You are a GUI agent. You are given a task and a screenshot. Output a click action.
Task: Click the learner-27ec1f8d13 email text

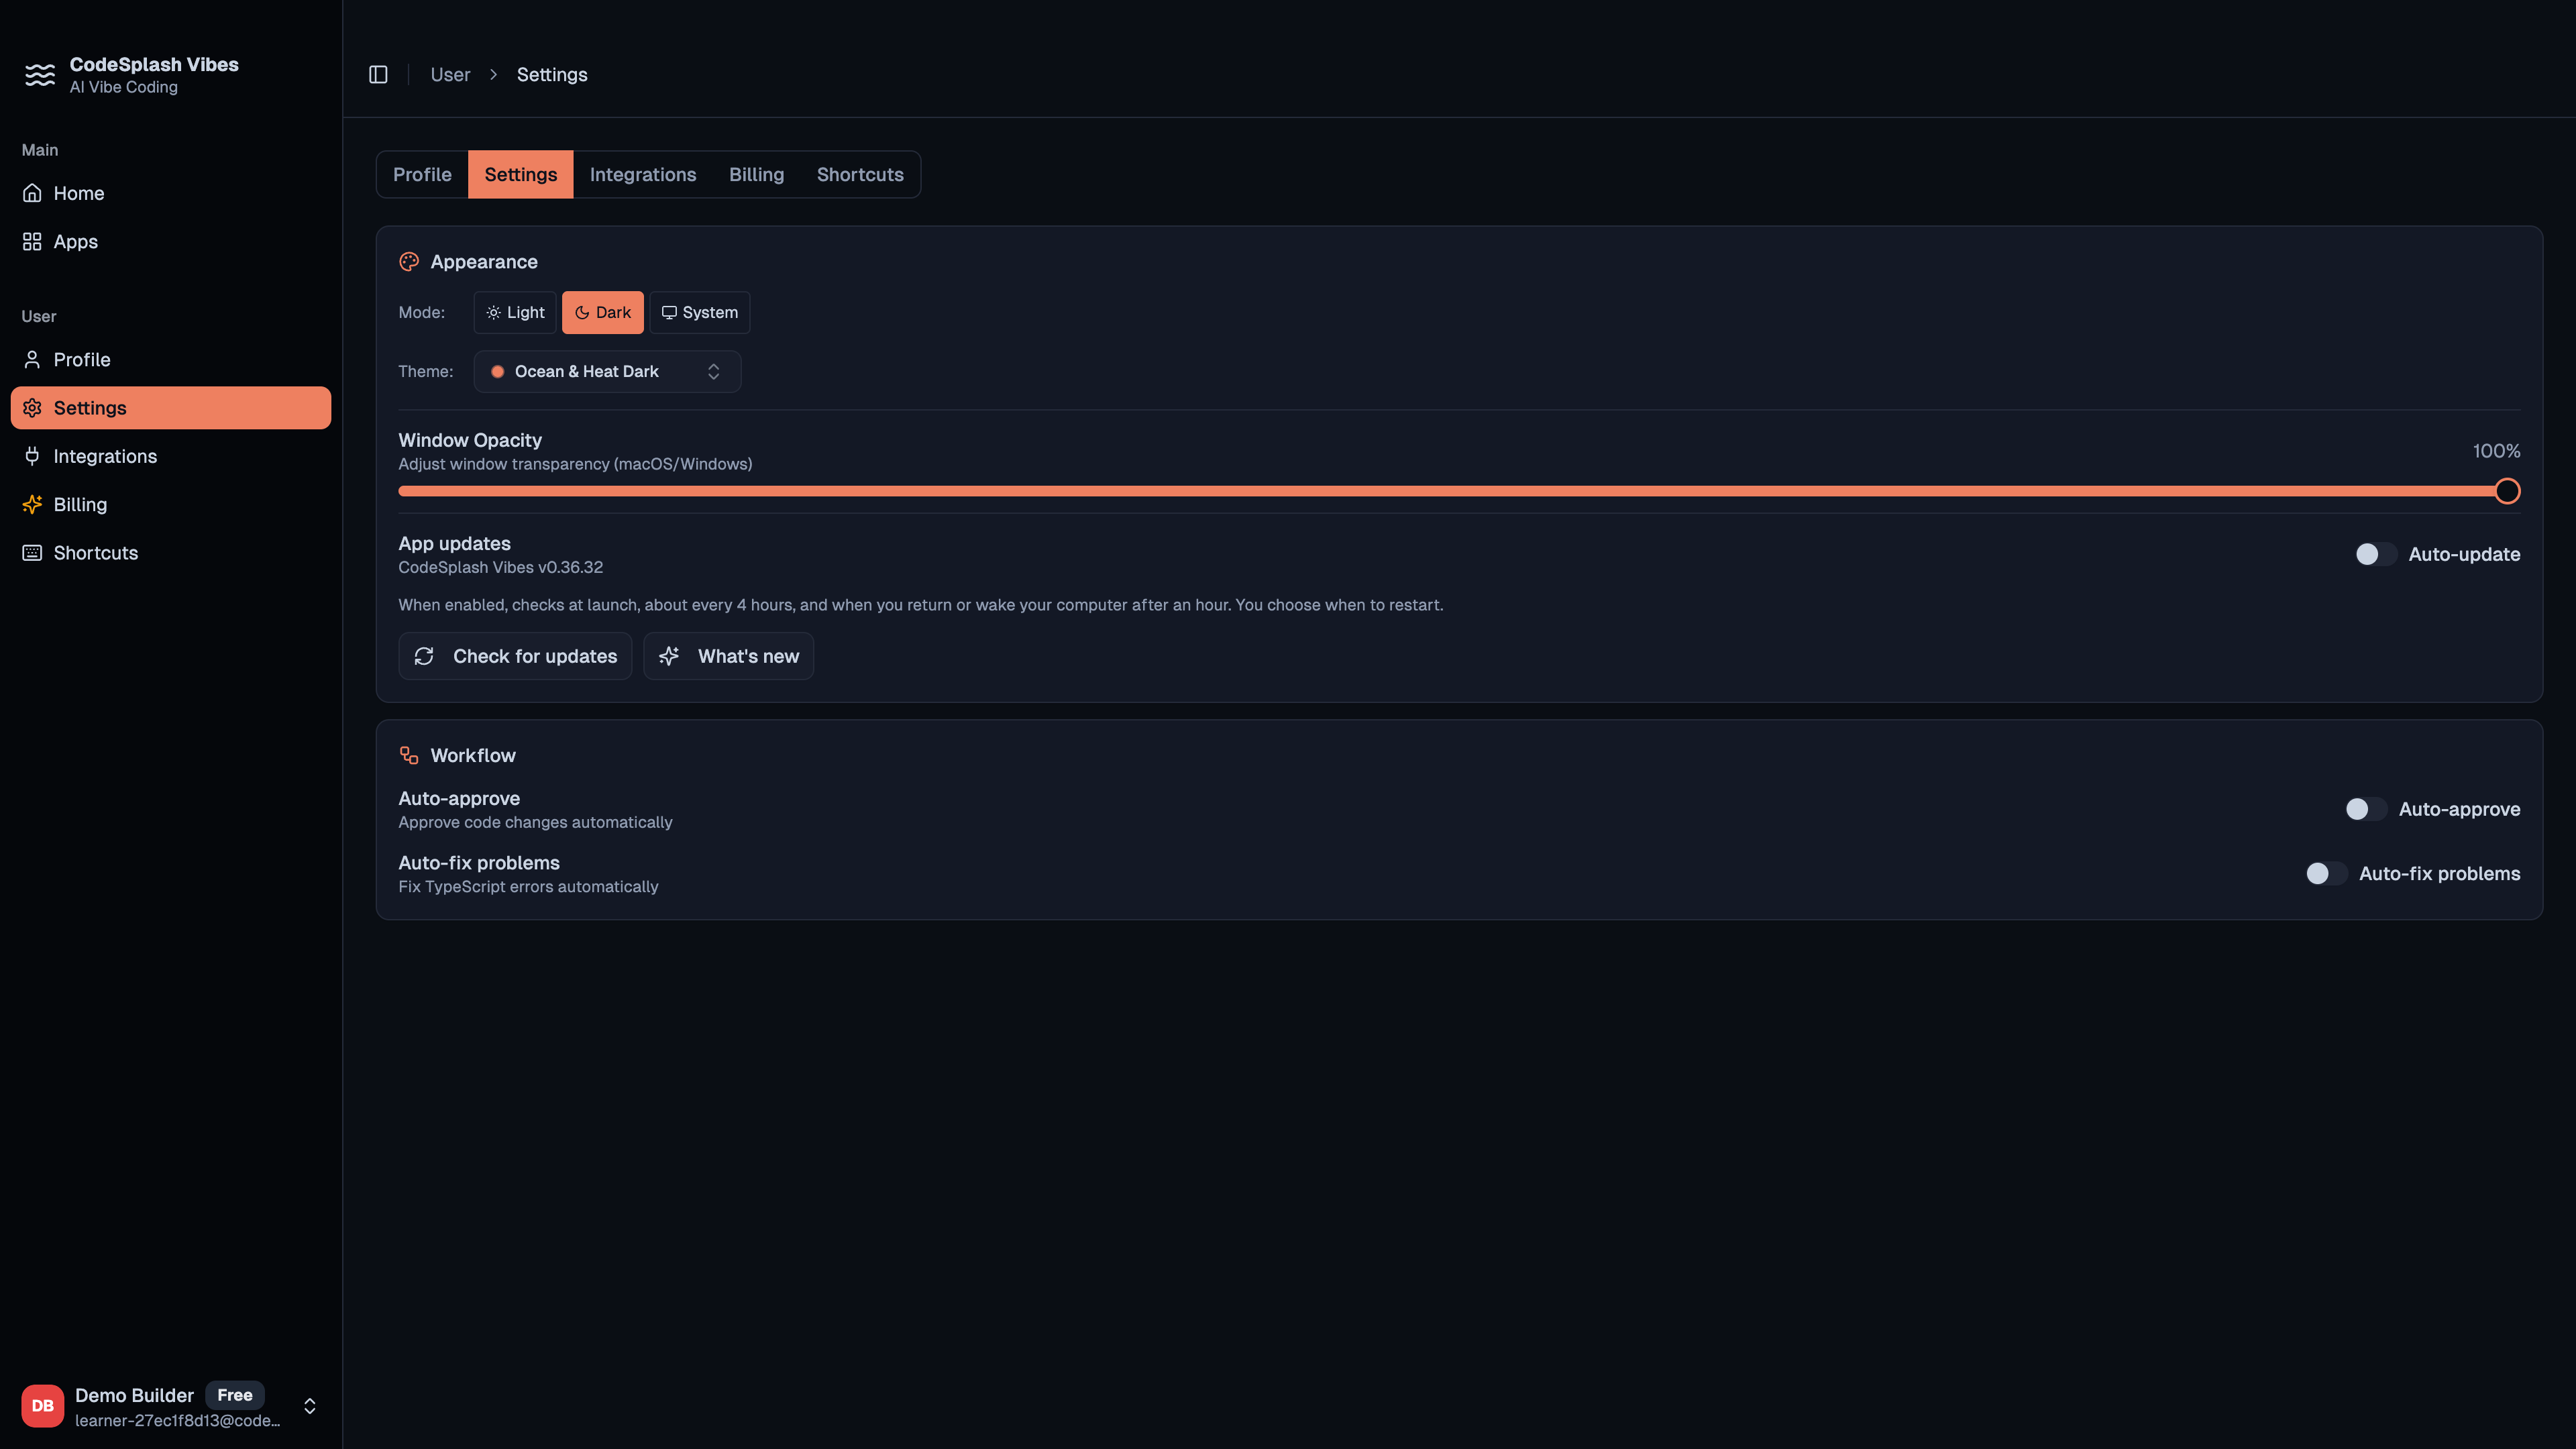click(178, 1421)
